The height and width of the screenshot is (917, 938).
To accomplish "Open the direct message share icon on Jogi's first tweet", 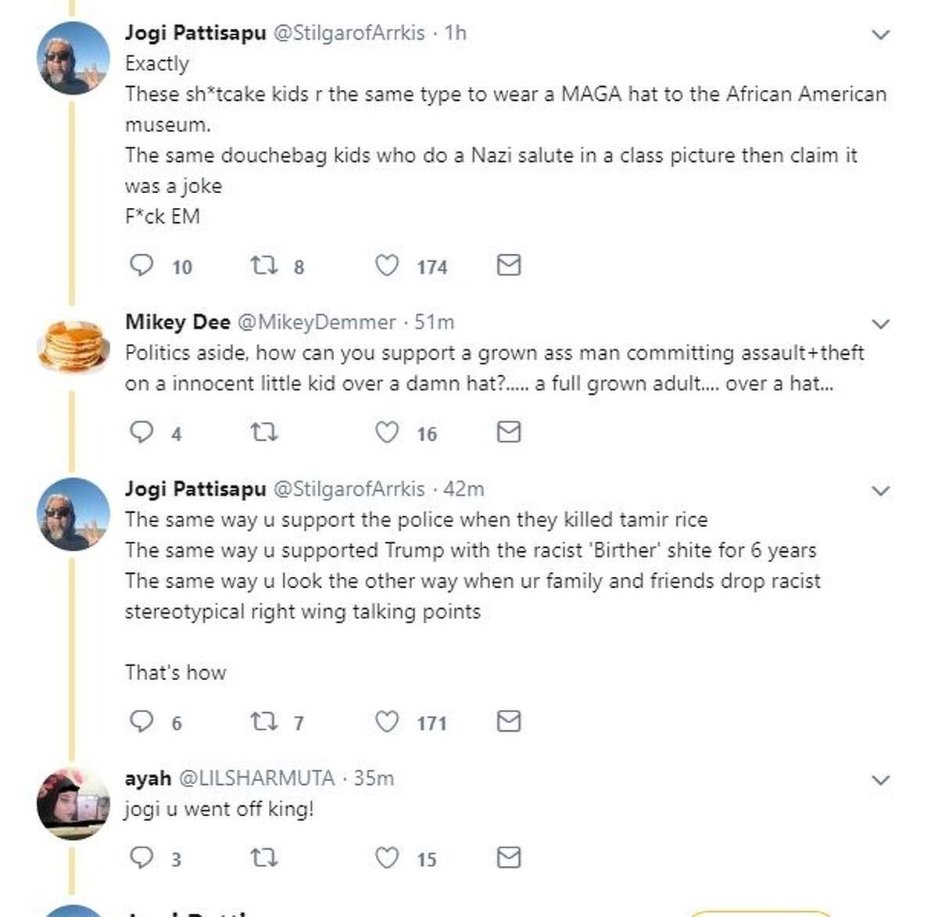I will [508, 266].
